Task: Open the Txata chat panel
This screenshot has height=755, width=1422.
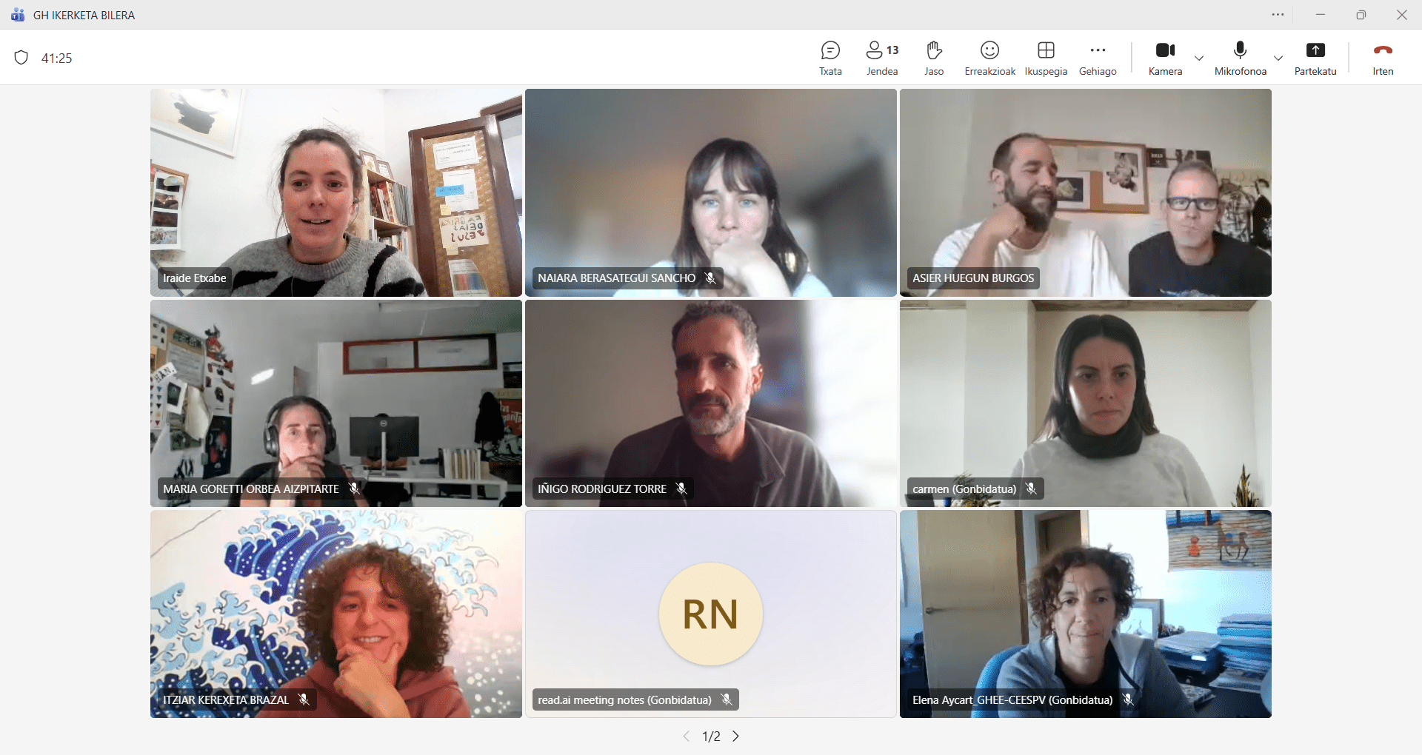Action: [x=830, y=58]
